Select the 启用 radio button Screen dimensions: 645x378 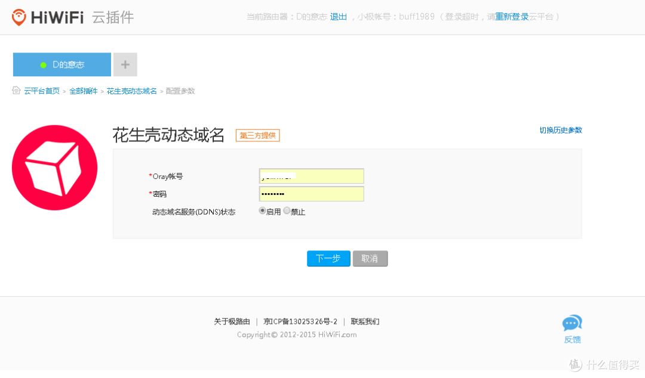(x=262, y=211)
